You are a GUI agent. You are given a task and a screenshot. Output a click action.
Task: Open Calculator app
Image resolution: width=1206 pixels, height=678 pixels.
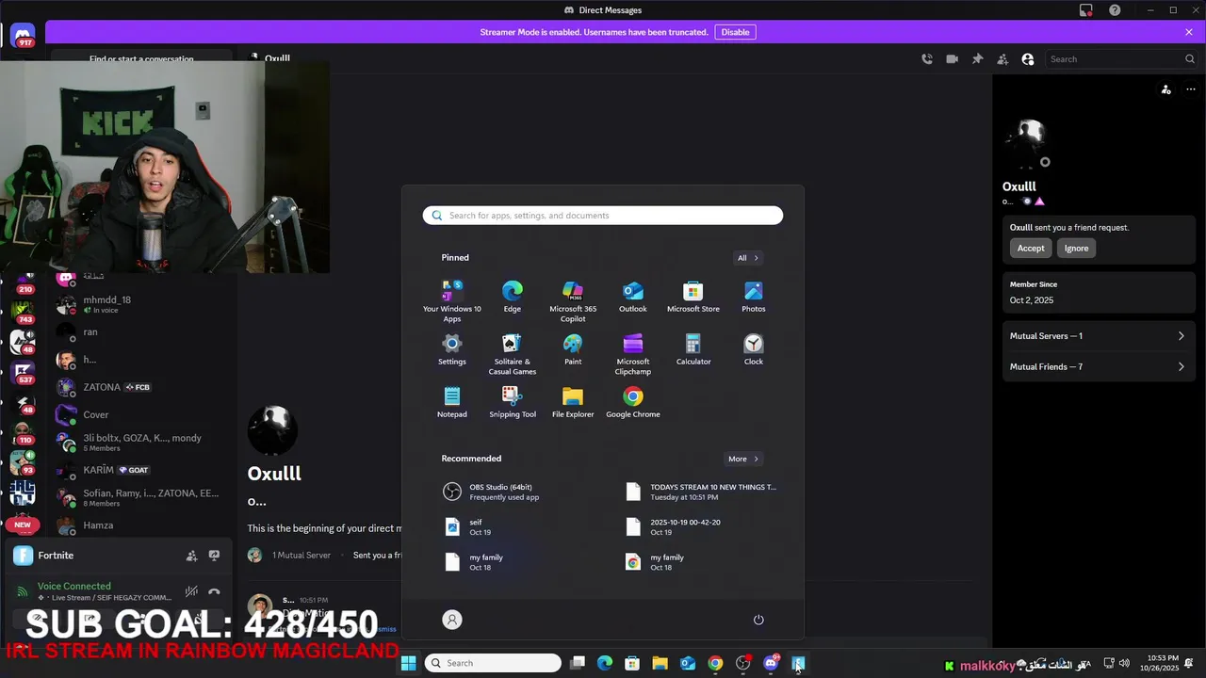(693, 349)
